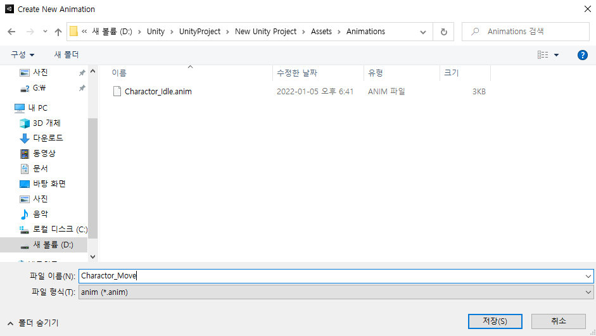Select 내 PC in navigation pane
596x336 pixels.
click(37, 108)
